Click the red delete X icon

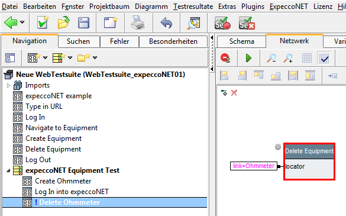point(234,93)
